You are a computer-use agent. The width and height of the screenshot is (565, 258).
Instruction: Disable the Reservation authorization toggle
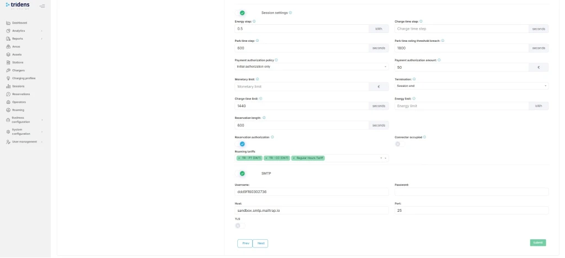[241, 144]
